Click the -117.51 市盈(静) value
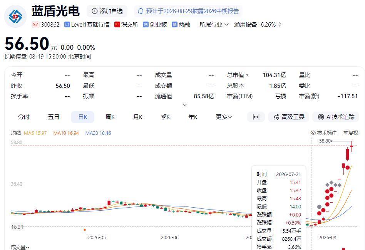This screenshot has height=250, width=365. point(348,96)
